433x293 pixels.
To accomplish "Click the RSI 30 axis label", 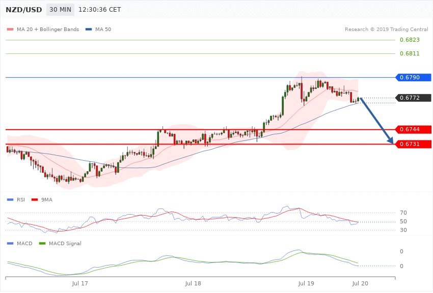I will click(403, 230).
